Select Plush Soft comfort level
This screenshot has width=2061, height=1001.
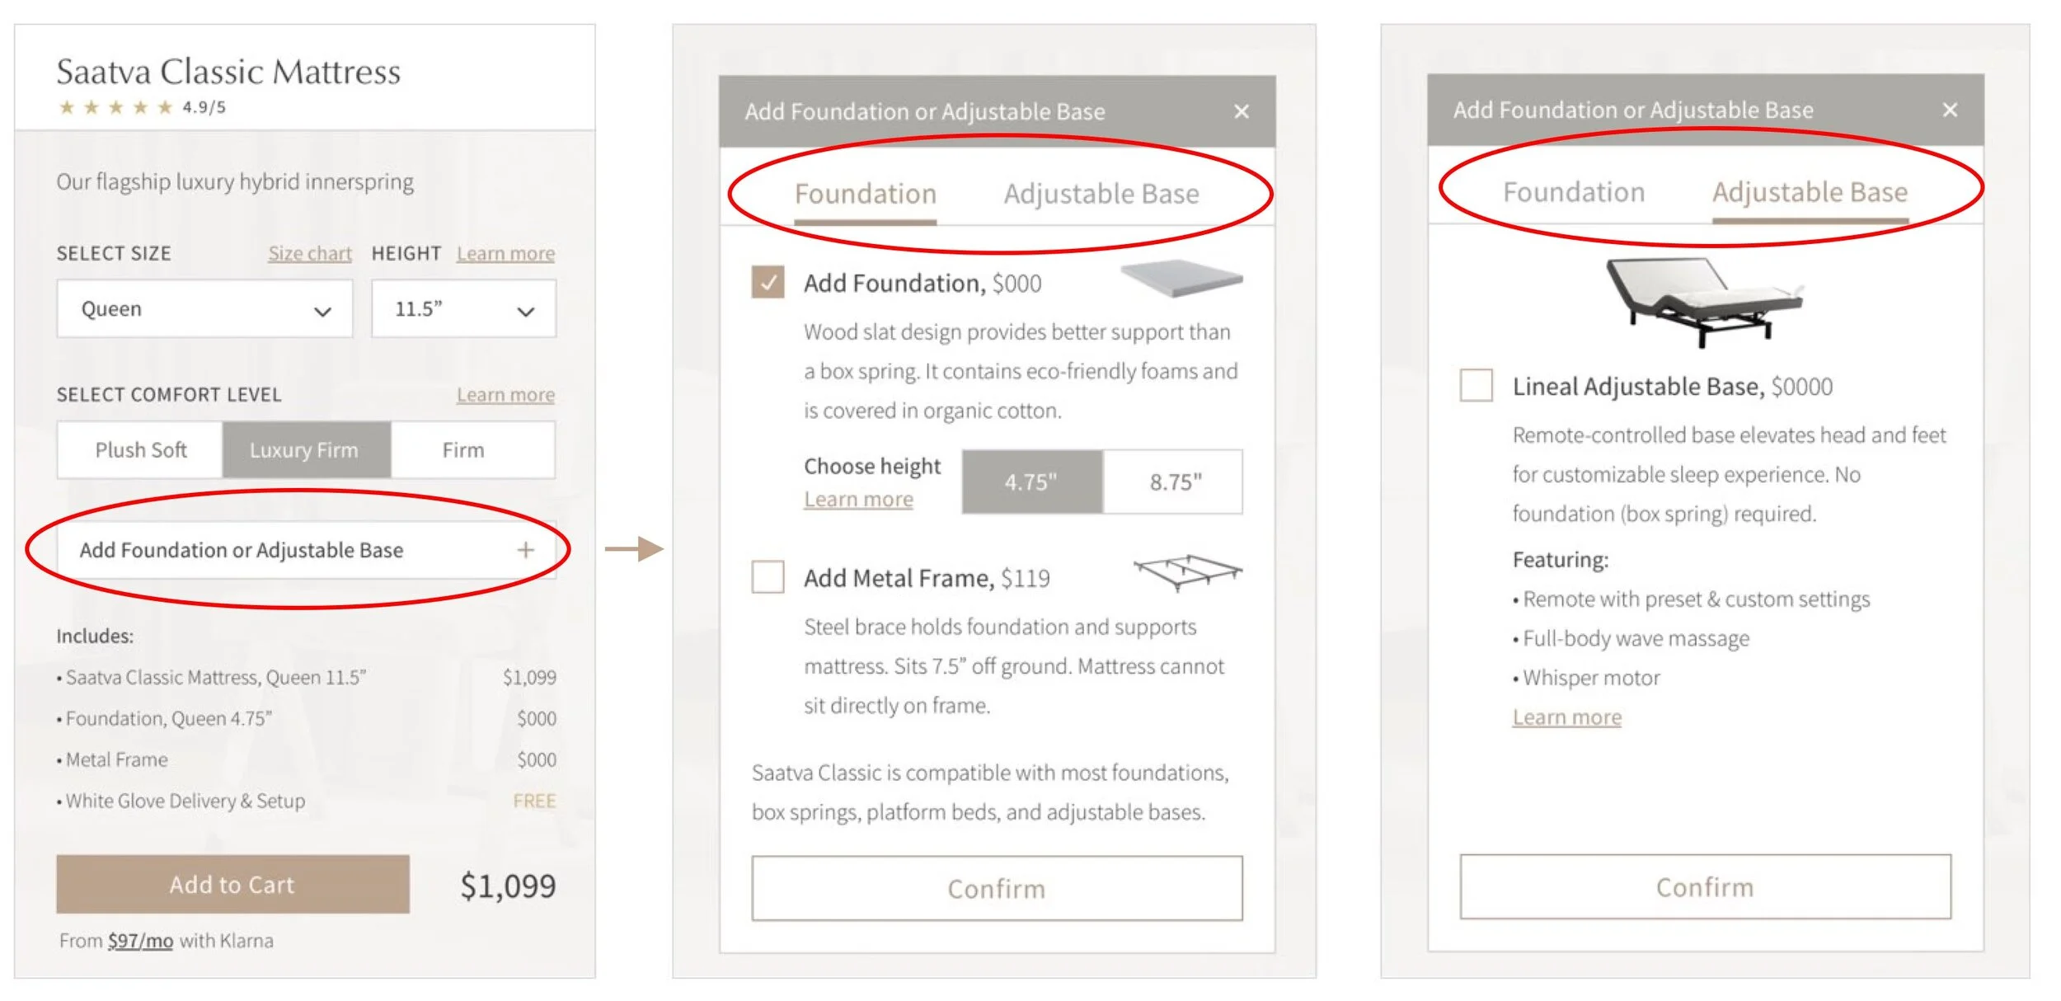click(141, 450)
